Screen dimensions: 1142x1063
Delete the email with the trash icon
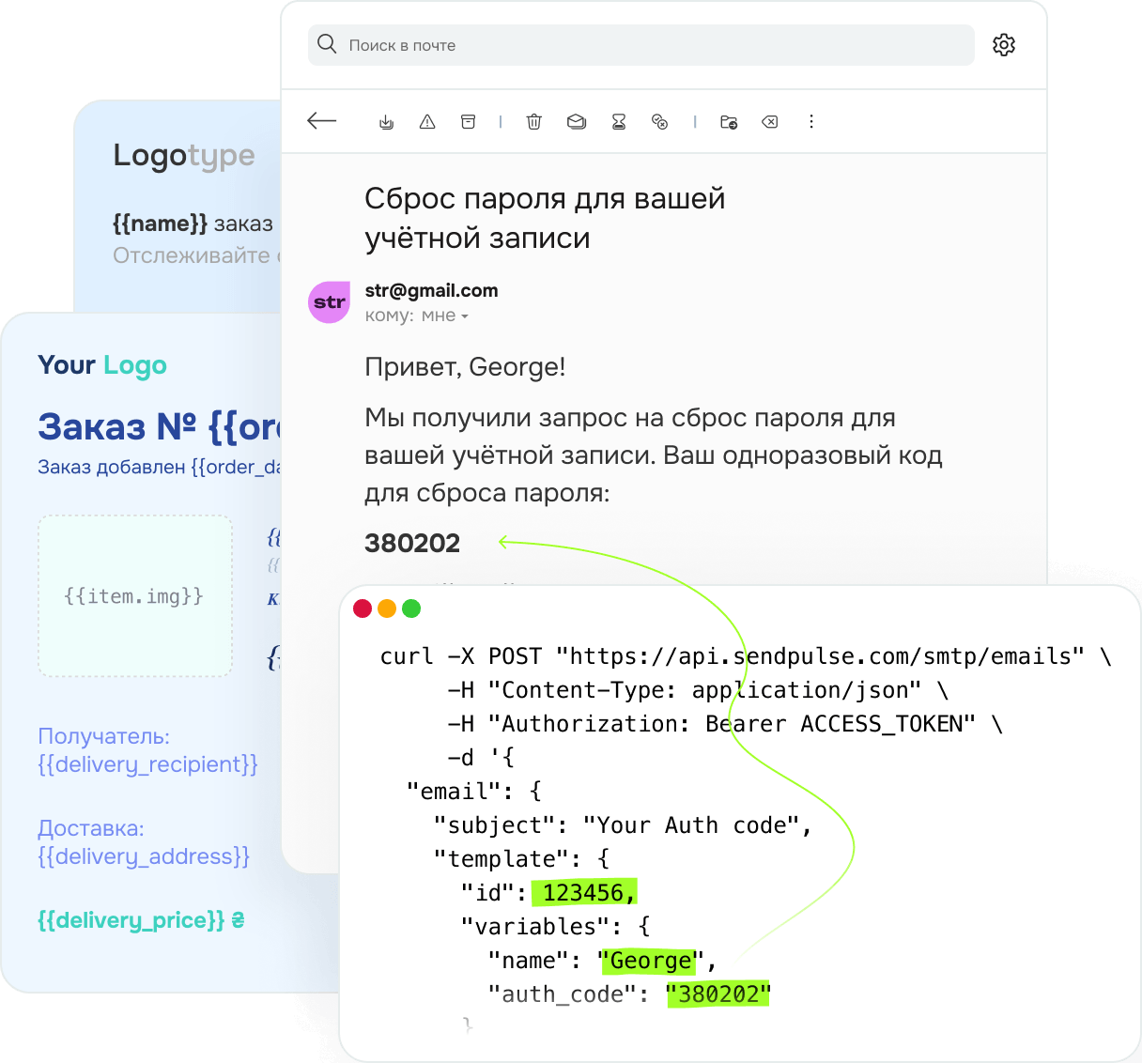pos(534,122)
